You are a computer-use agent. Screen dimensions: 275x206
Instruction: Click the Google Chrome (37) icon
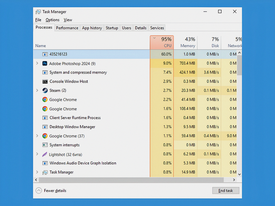click(x=45, y=136)
